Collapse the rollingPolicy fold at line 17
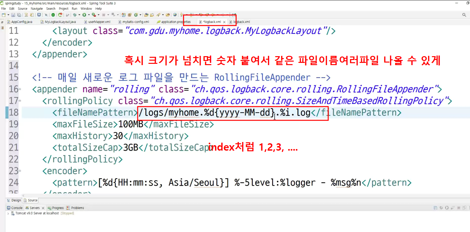 20,101
